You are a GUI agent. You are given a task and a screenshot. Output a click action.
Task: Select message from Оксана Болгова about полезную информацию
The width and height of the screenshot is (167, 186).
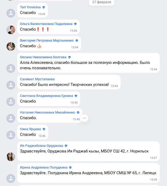pyautogui.click(x=88, y=63)
